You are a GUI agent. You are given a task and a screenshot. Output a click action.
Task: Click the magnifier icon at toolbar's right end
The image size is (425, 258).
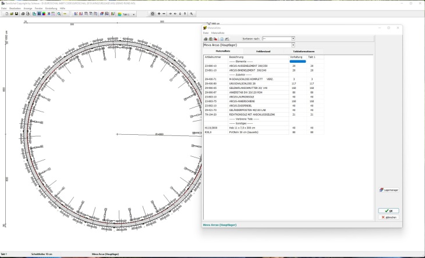[191, 13]
